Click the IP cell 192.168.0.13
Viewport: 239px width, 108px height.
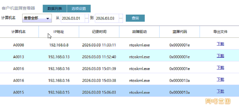click(59, 57)
